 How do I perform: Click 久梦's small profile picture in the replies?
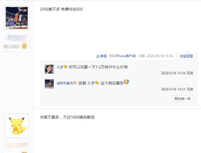pos(49,69)
